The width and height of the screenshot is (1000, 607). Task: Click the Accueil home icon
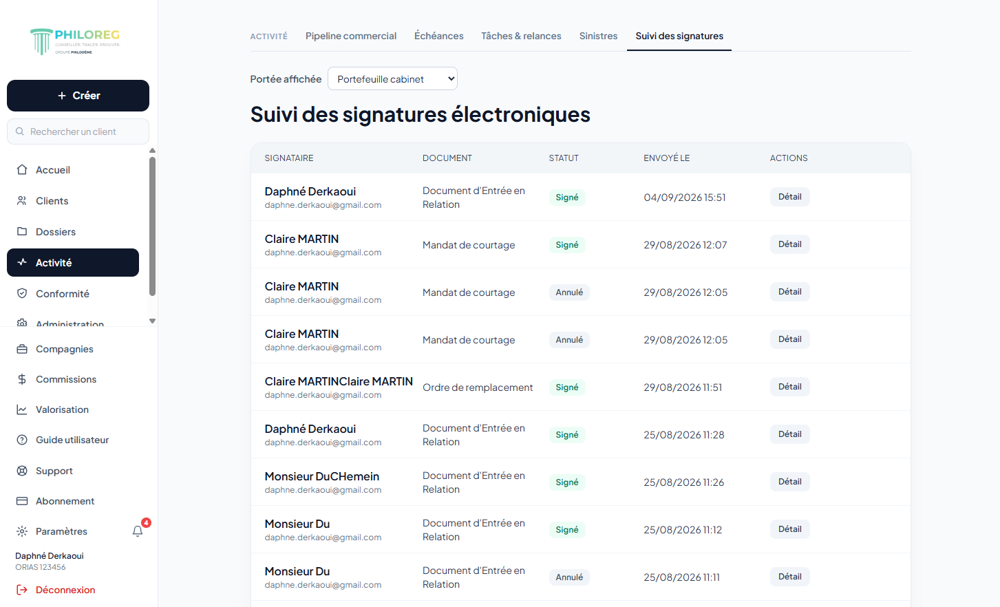[x=22, y=170]
